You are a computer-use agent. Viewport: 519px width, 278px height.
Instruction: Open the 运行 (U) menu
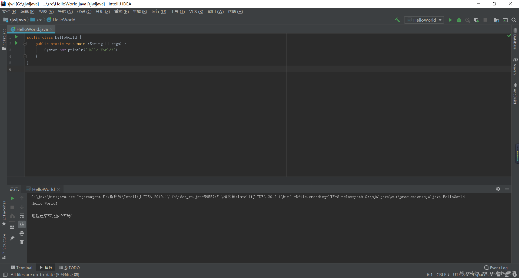(x=159, y=12)
